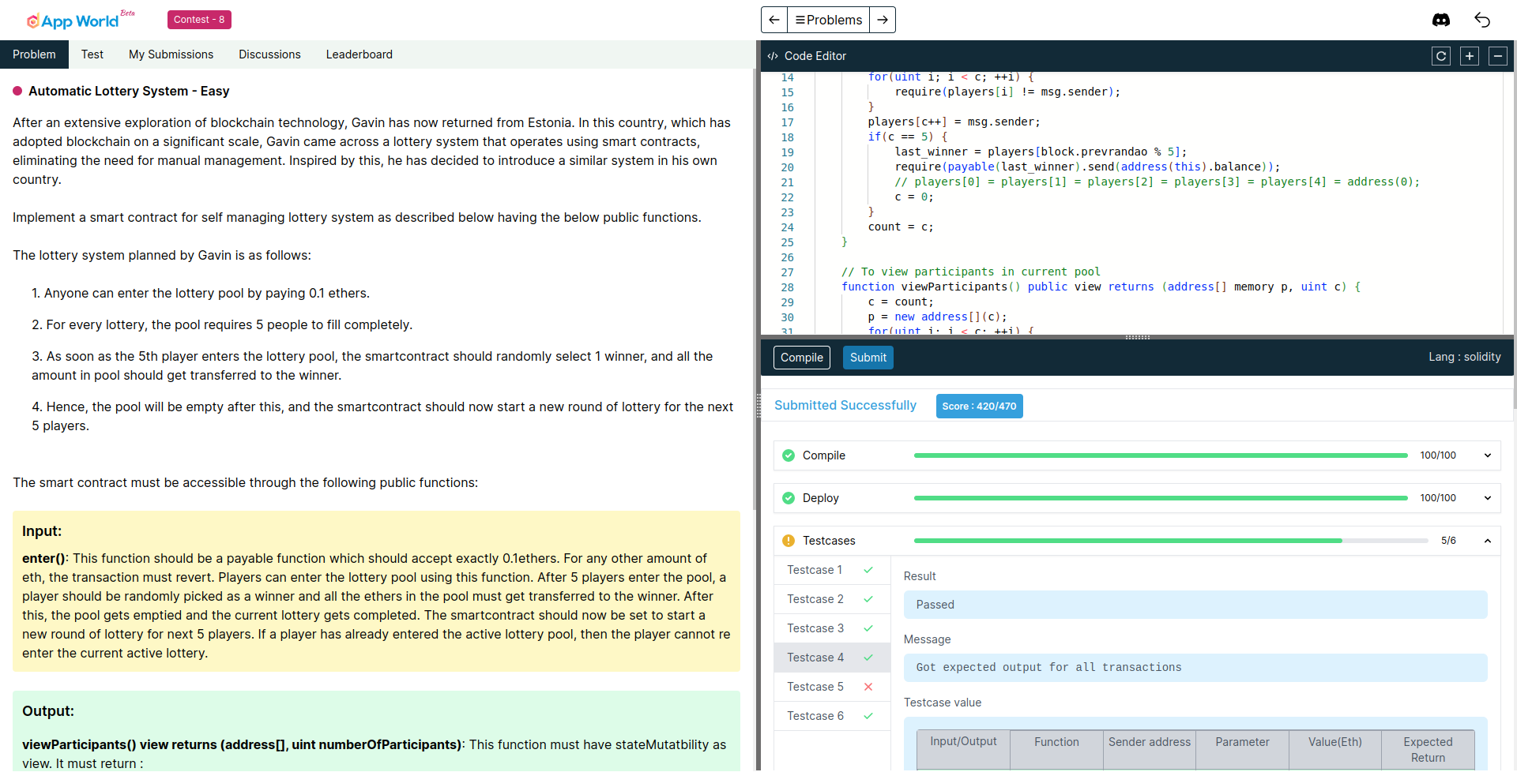Increase editor font size plus icon
1517x772 pixels.
(x=1469, y=56)
